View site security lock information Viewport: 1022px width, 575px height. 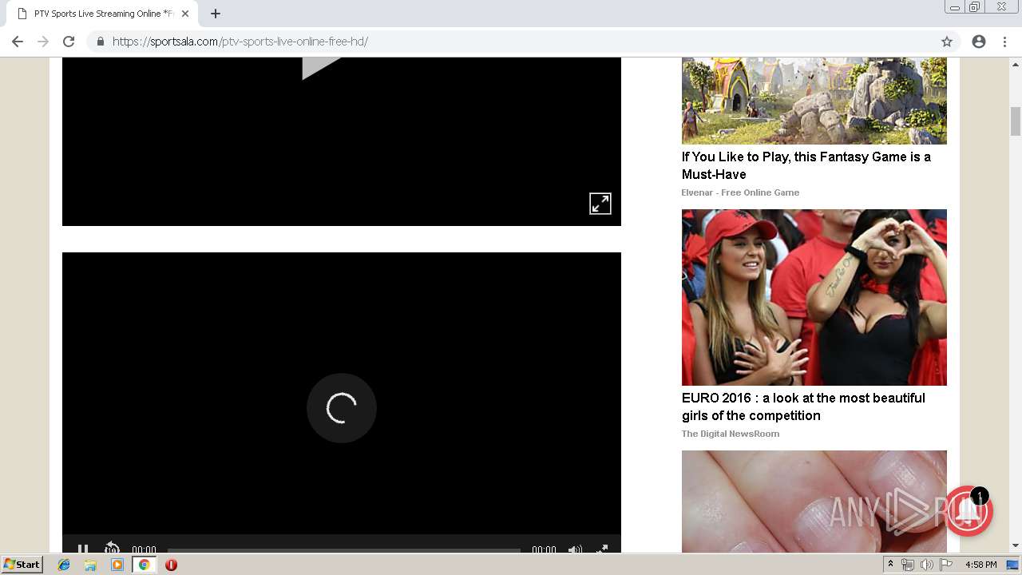[x=100, y=42]
